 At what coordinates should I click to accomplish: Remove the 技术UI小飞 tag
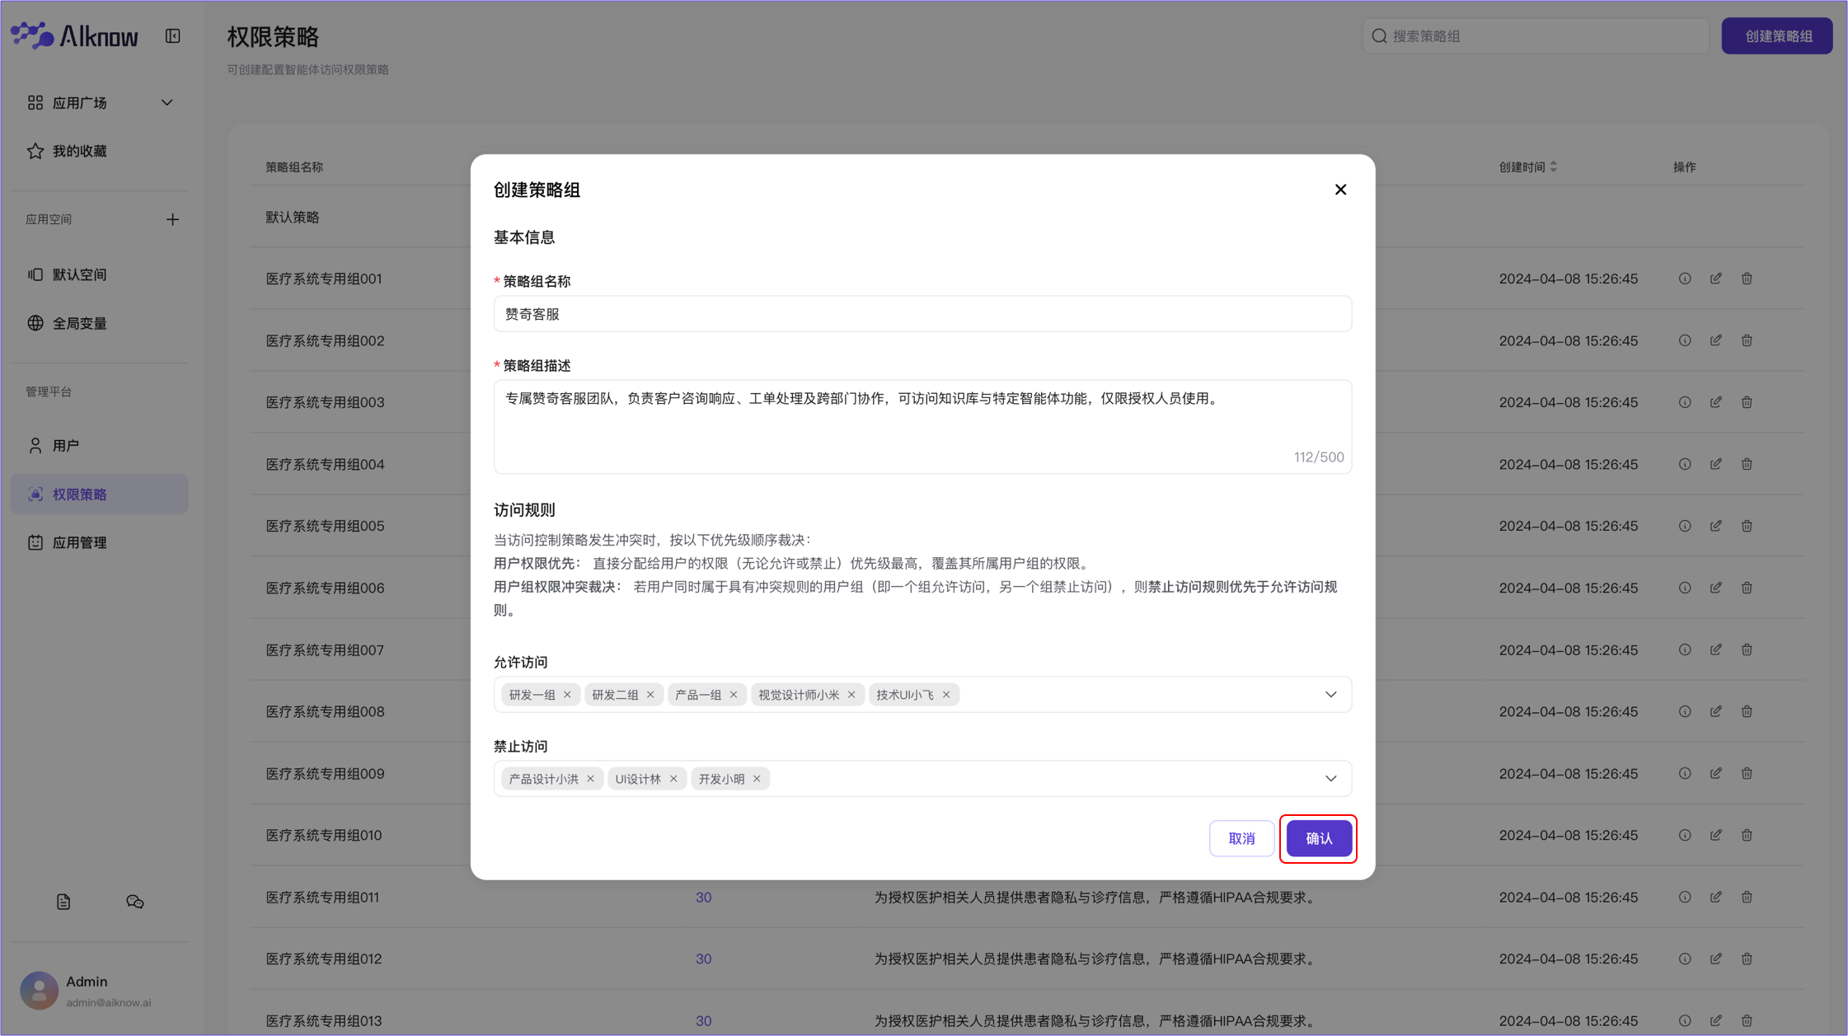(x=946, y=695)
